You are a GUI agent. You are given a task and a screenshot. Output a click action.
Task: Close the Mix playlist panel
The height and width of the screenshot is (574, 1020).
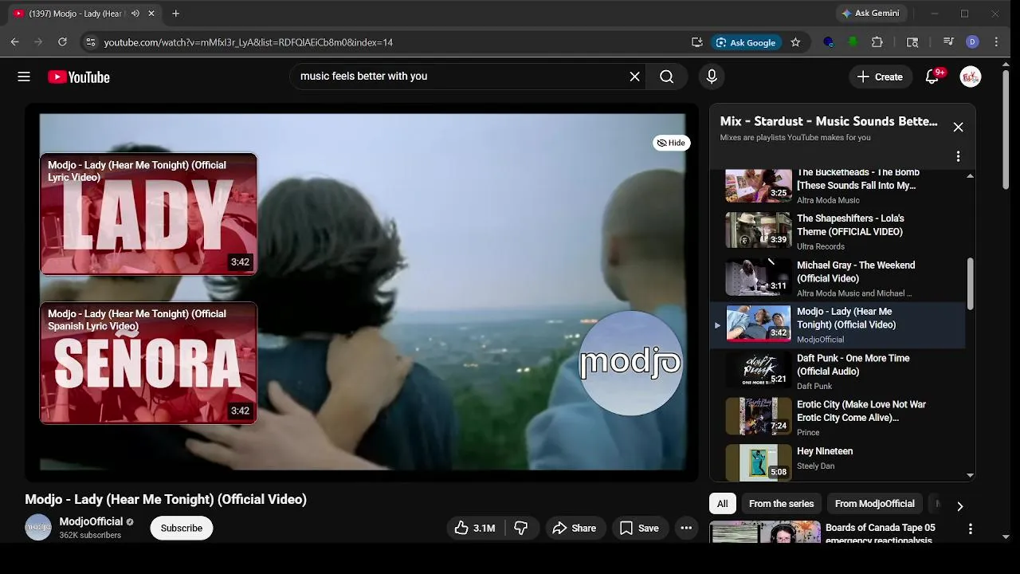(958, 128)
